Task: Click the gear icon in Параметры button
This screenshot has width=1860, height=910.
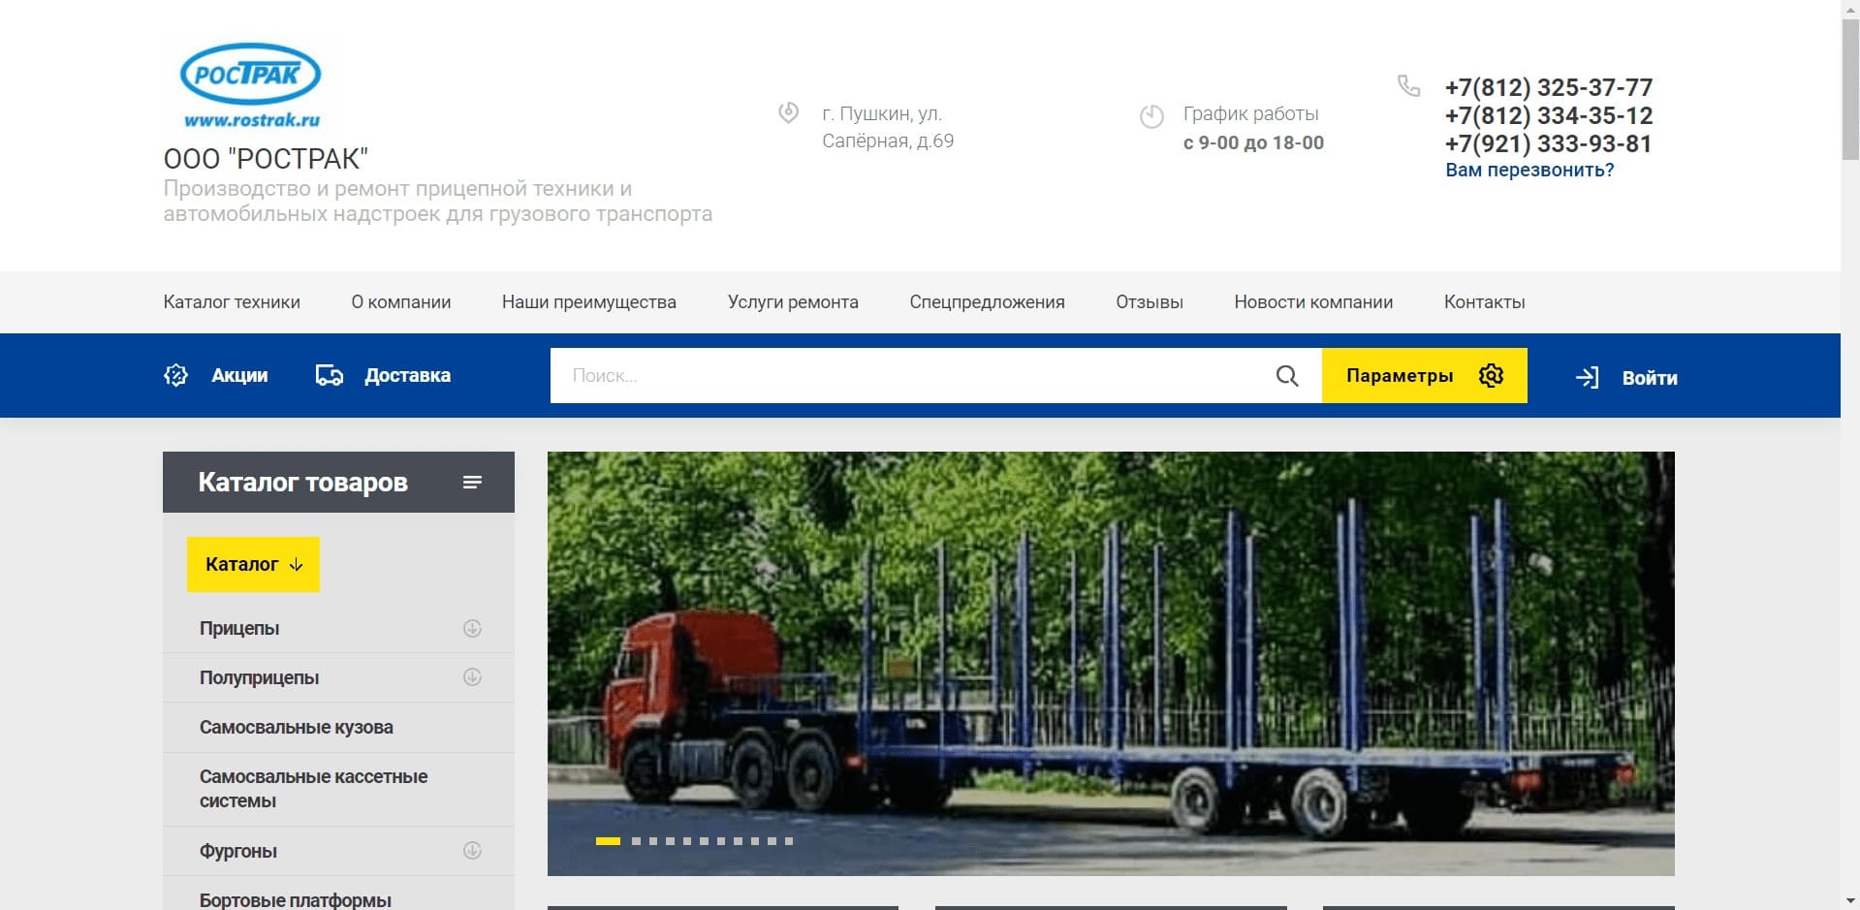Action: point(1491,375)
